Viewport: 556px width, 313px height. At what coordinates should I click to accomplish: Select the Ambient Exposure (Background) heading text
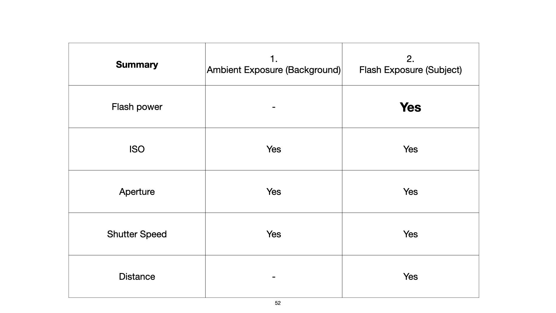273,70
